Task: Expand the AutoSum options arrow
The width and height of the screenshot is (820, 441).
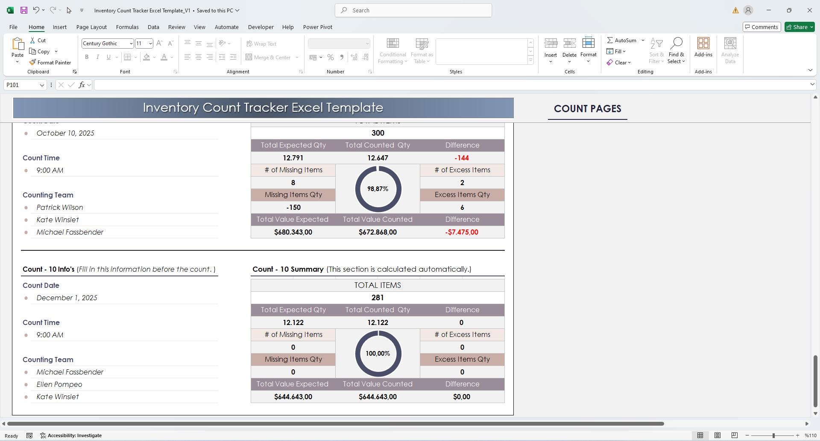Action: pos(643,41)
